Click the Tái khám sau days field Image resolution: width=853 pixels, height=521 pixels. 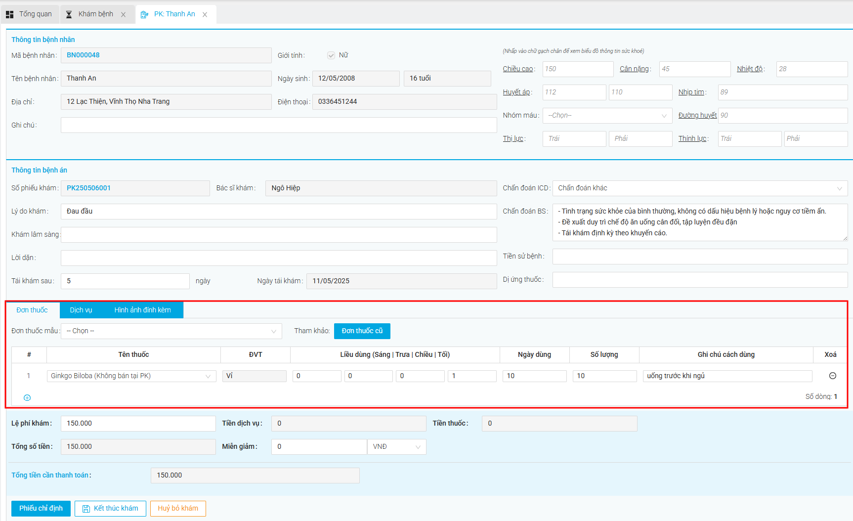(x=125, y=281)
